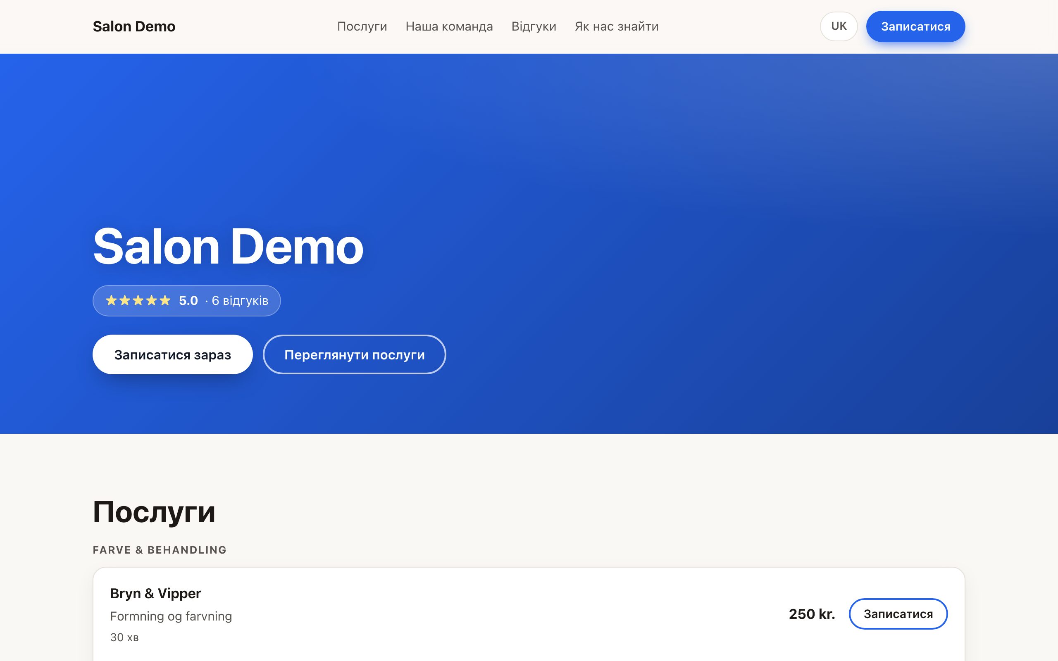
Task: Click the large Salon Demo hero title
Action: 228,246
